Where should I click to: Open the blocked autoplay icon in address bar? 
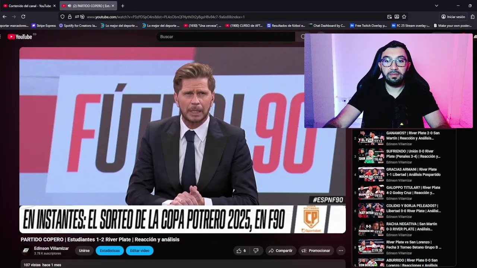point(82,17)
